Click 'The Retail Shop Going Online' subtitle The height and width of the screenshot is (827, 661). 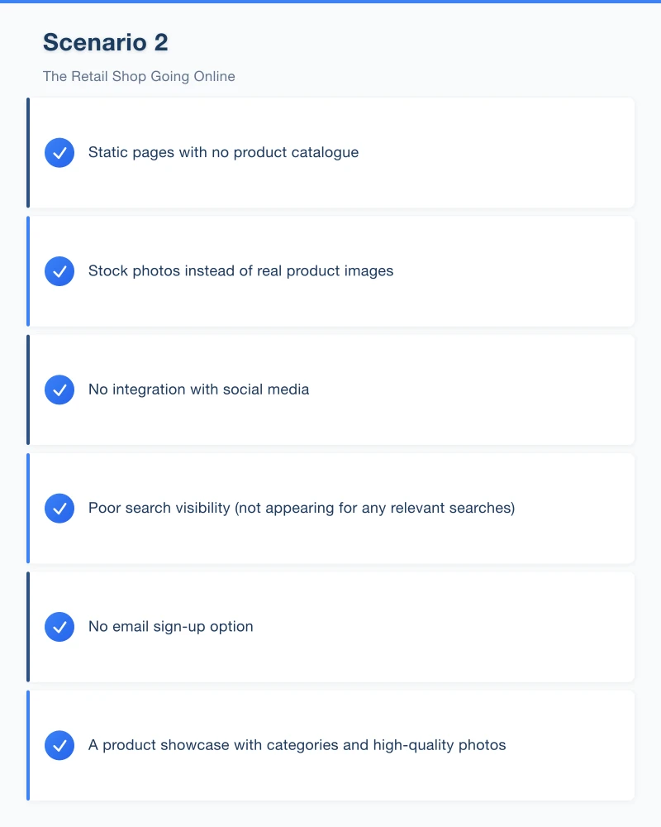[139, 77]
